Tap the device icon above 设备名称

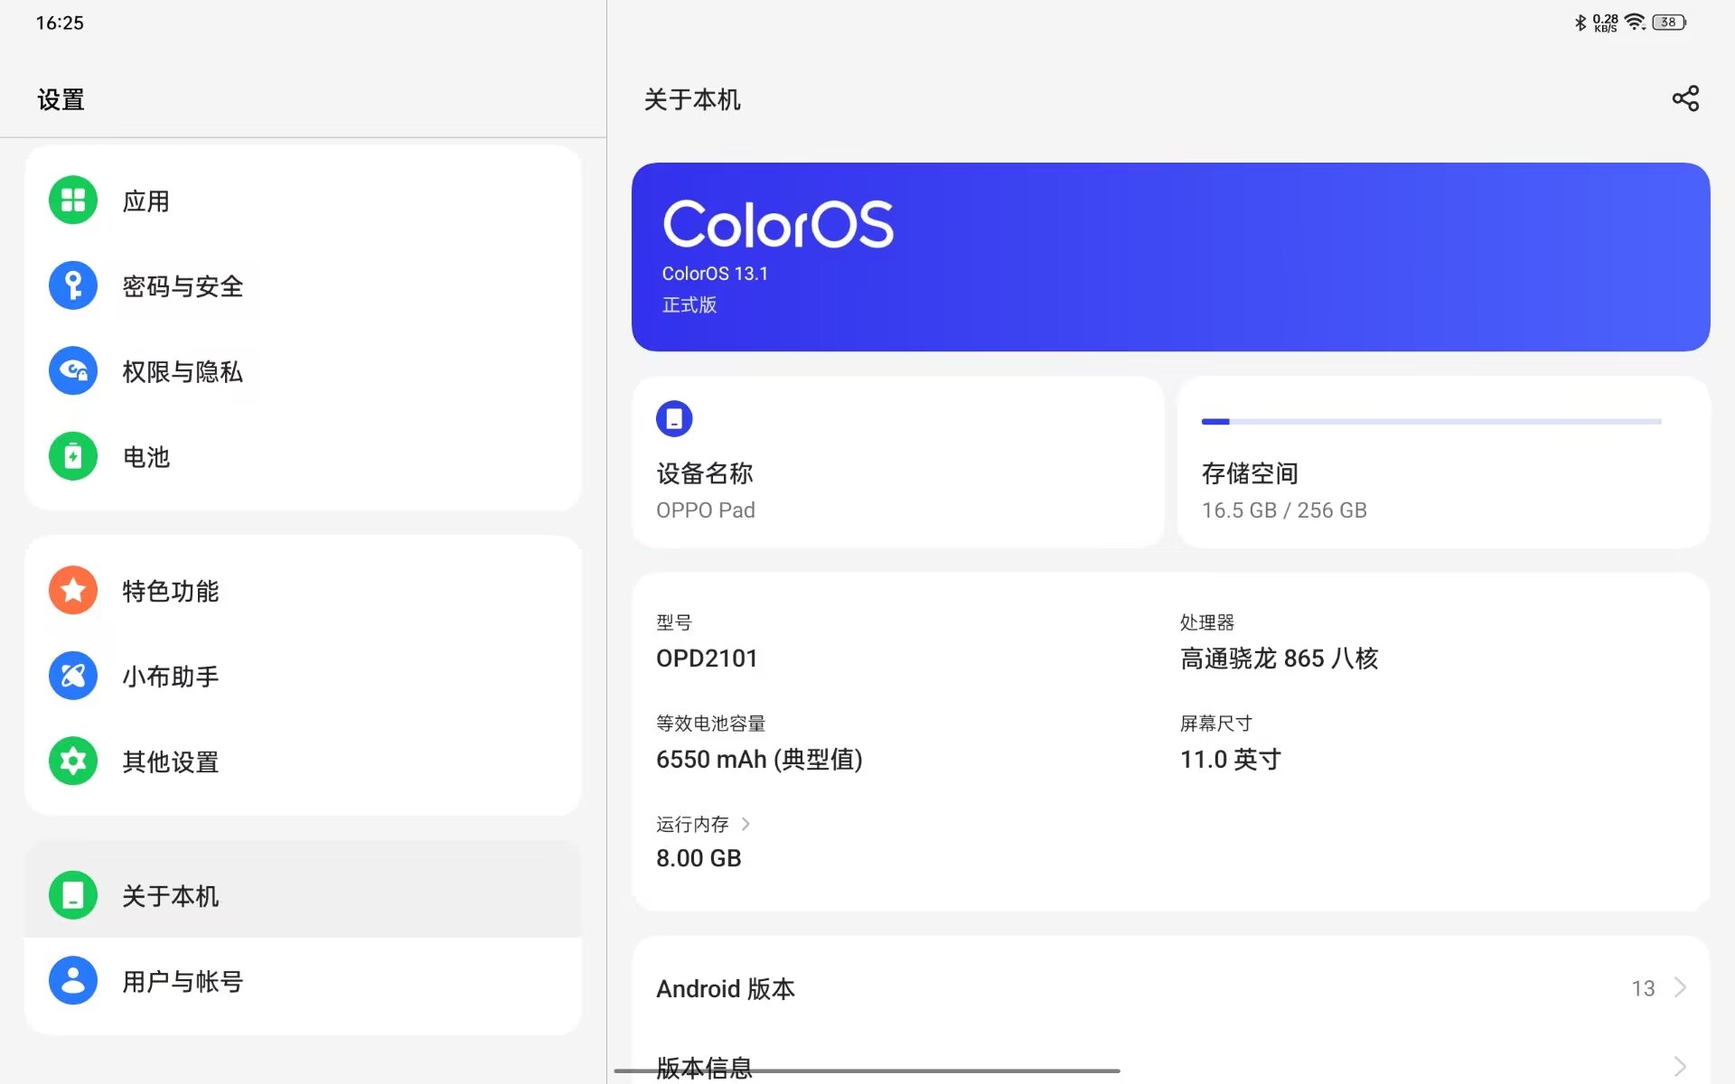point(674,419)
